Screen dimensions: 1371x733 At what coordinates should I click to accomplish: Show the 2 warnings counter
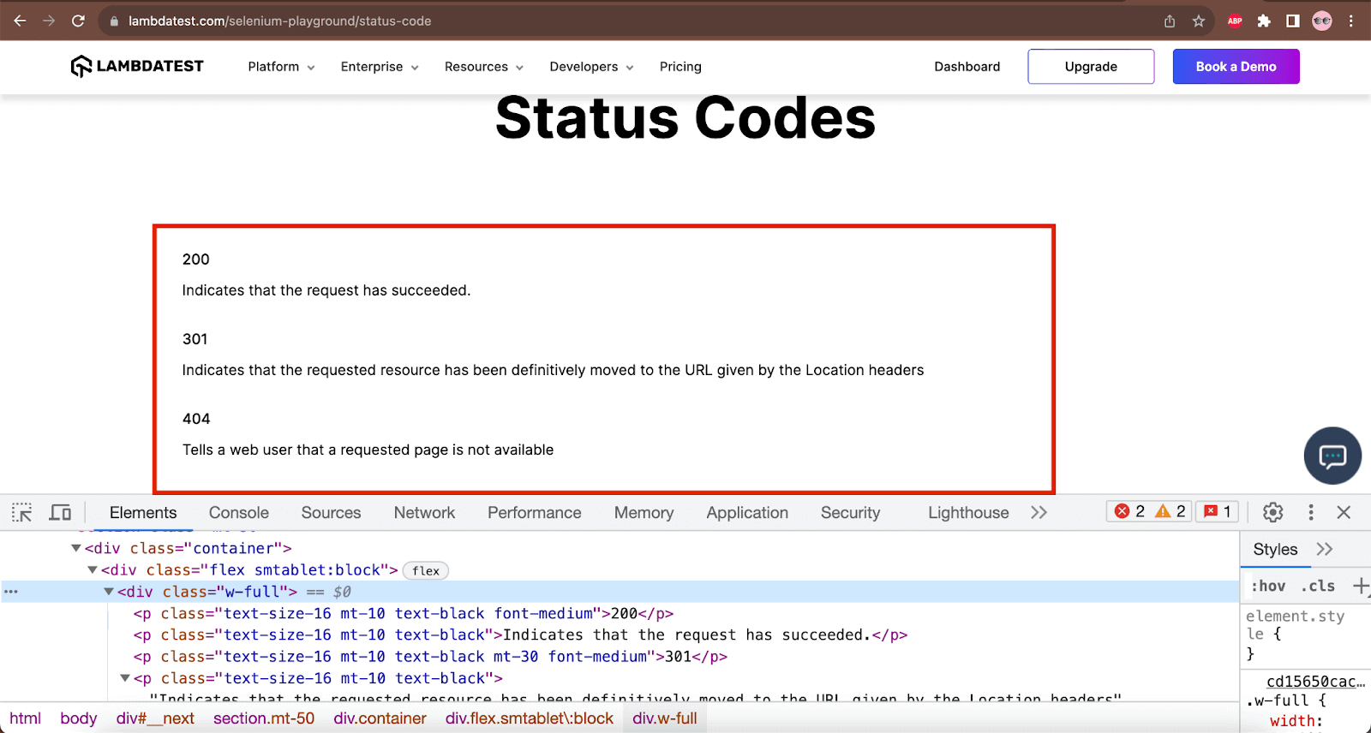click(1170, 511)
